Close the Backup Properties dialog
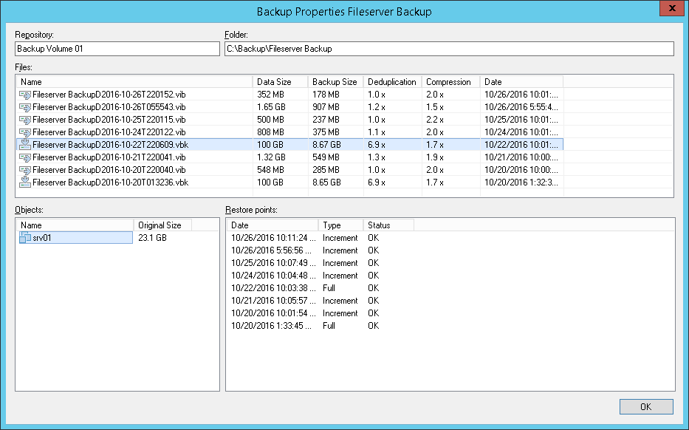The image size is (689, 430). [671, 8]
